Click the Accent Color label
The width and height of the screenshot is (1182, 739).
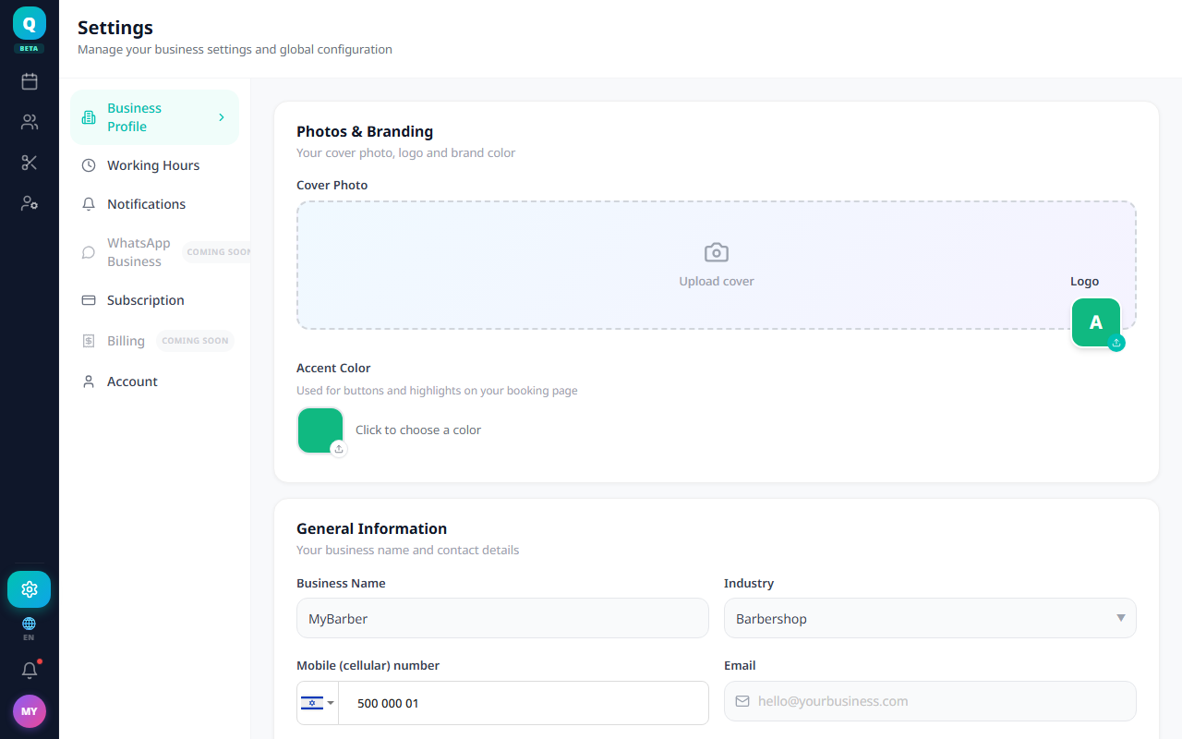click(333, 368)
